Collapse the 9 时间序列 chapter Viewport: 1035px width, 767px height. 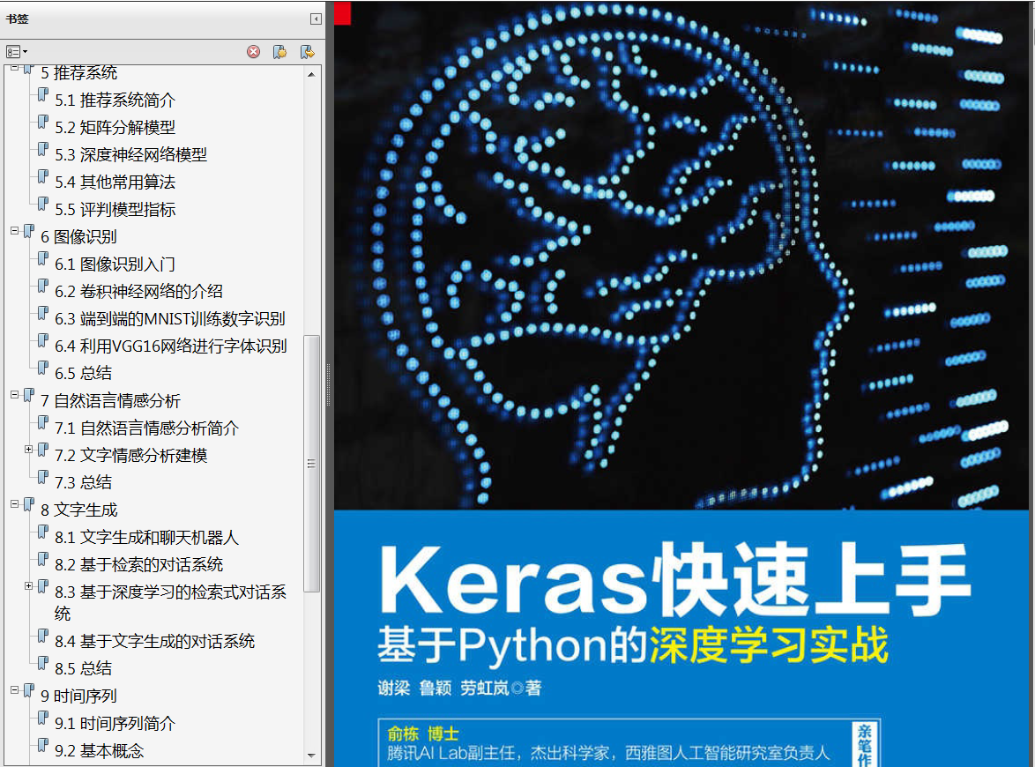[14, 689]
